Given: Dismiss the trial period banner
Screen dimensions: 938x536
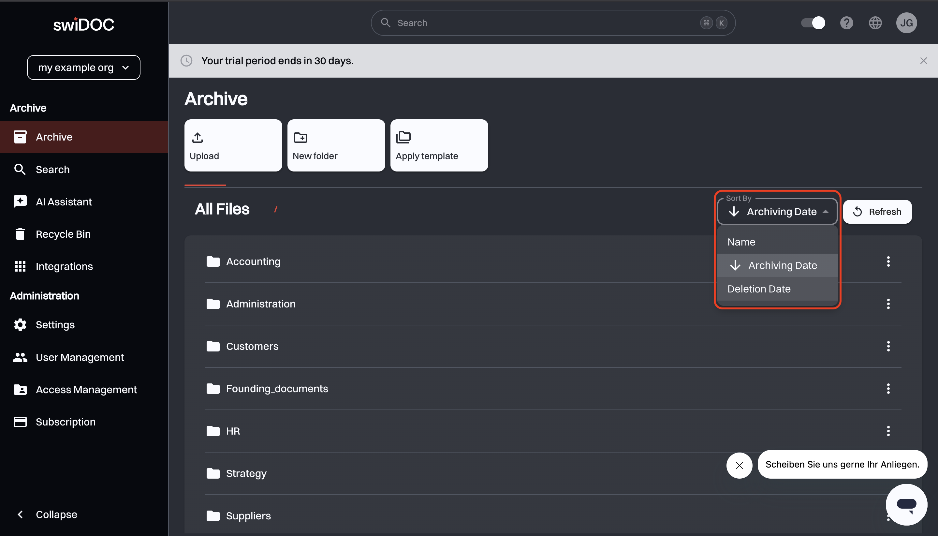Looking at the screenshot, I should 923,61.
